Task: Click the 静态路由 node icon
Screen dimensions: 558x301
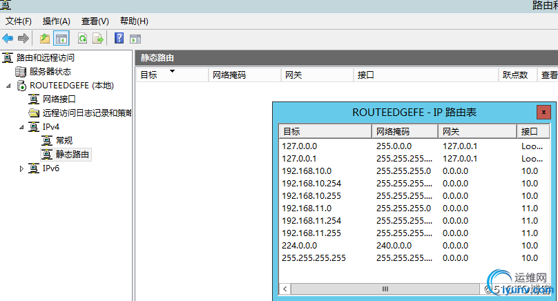Action: 47,155
